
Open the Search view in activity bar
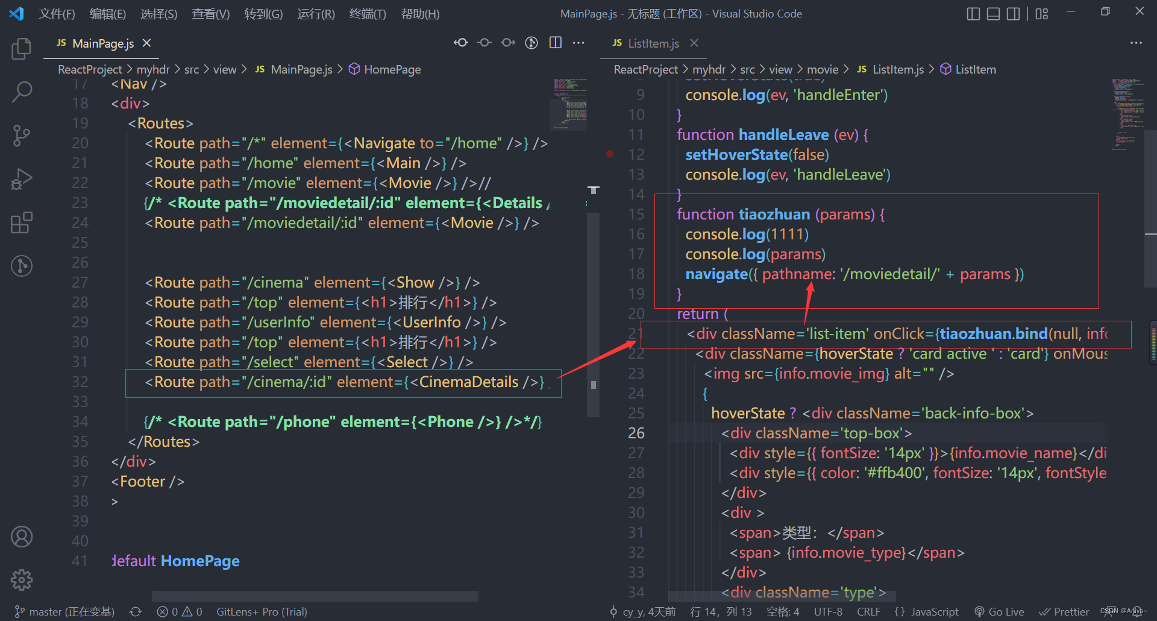click(x=22, y=92)
